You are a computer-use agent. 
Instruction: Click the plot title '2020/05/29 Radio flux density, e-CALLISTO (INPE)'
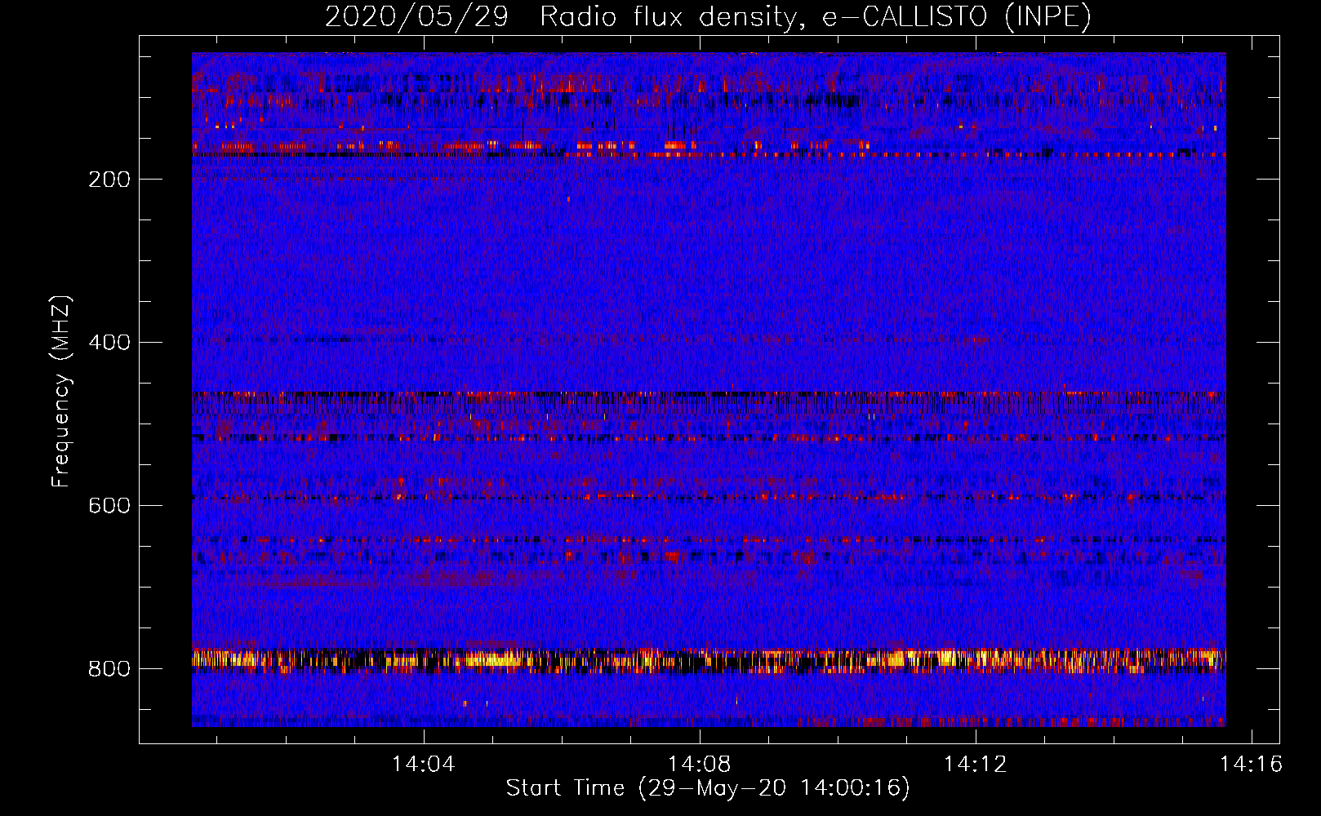point(708,17)
